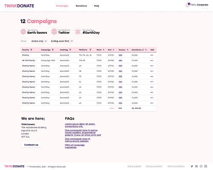Click the 'FAQs' heading

70,119
